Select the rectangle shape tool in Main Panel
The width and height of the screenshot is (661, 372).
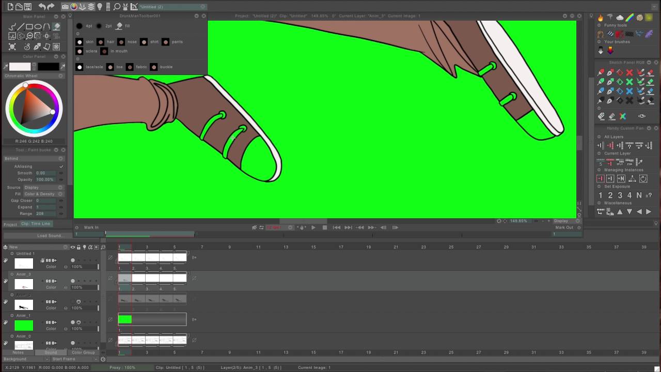[29, 27]
